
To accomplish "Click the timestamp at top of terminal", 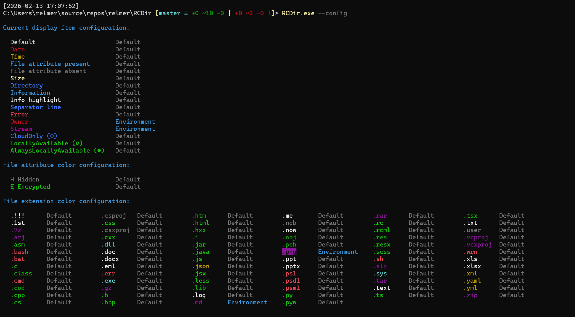I will (x=41, y=6).
